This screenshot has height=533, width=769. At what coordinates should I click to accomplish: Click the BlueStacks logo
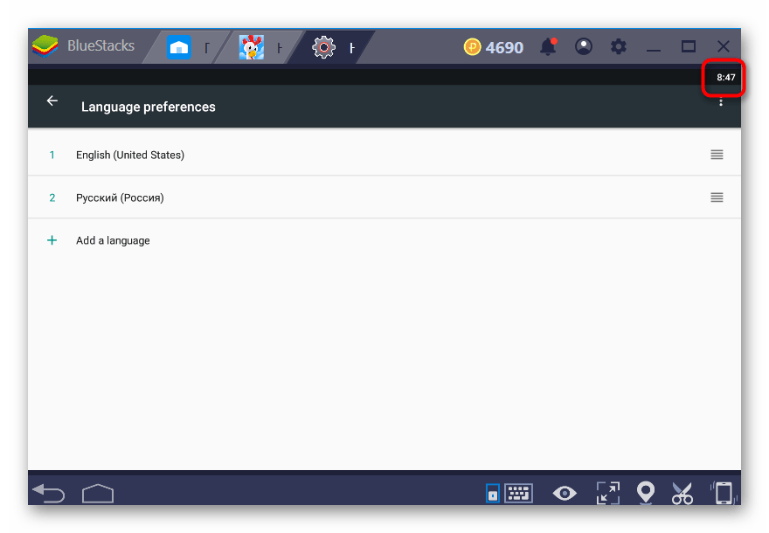(x=45, y=46)
